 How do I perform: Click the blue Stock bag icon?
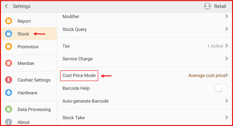(9, 34)
